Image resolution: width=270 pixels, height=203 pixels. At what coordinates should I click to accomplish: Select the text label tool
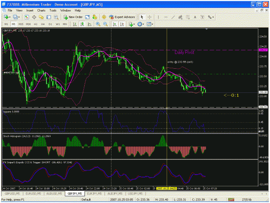click(x=195, y=17)
